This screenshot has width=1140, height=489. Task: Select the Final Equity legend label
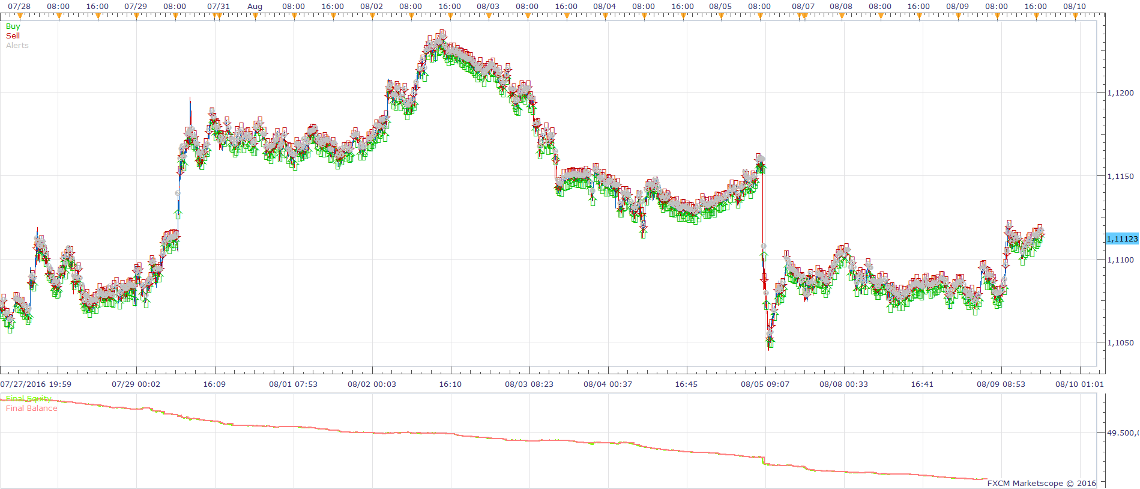coord(29,399)
